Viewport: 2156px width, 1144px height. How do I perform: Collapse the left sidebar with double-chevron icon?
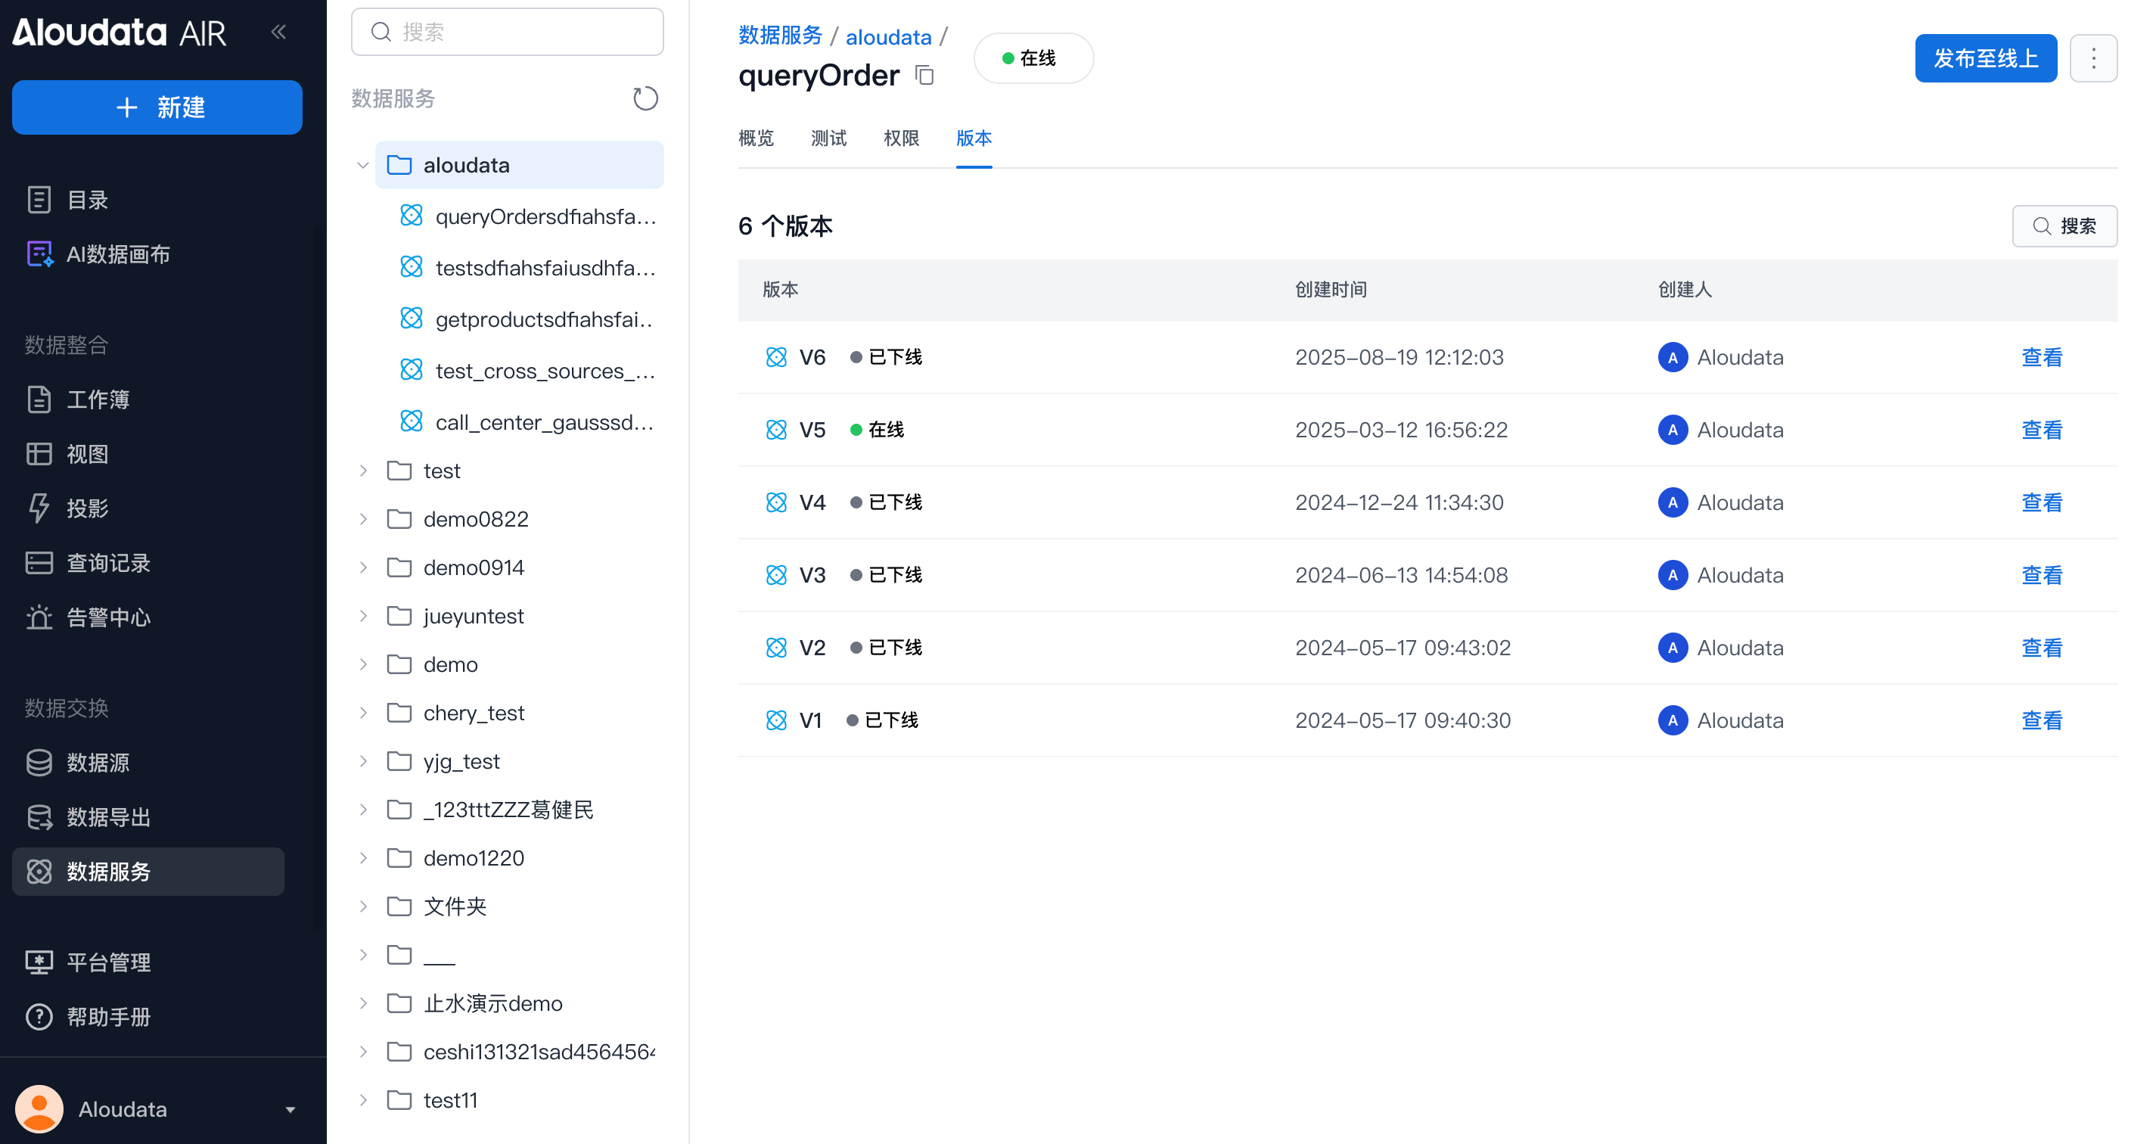[278, 33]
